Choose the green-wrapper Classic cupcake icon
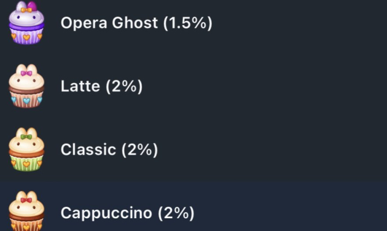This screenshot has height=231, width=387. click(x=27, y=150)
